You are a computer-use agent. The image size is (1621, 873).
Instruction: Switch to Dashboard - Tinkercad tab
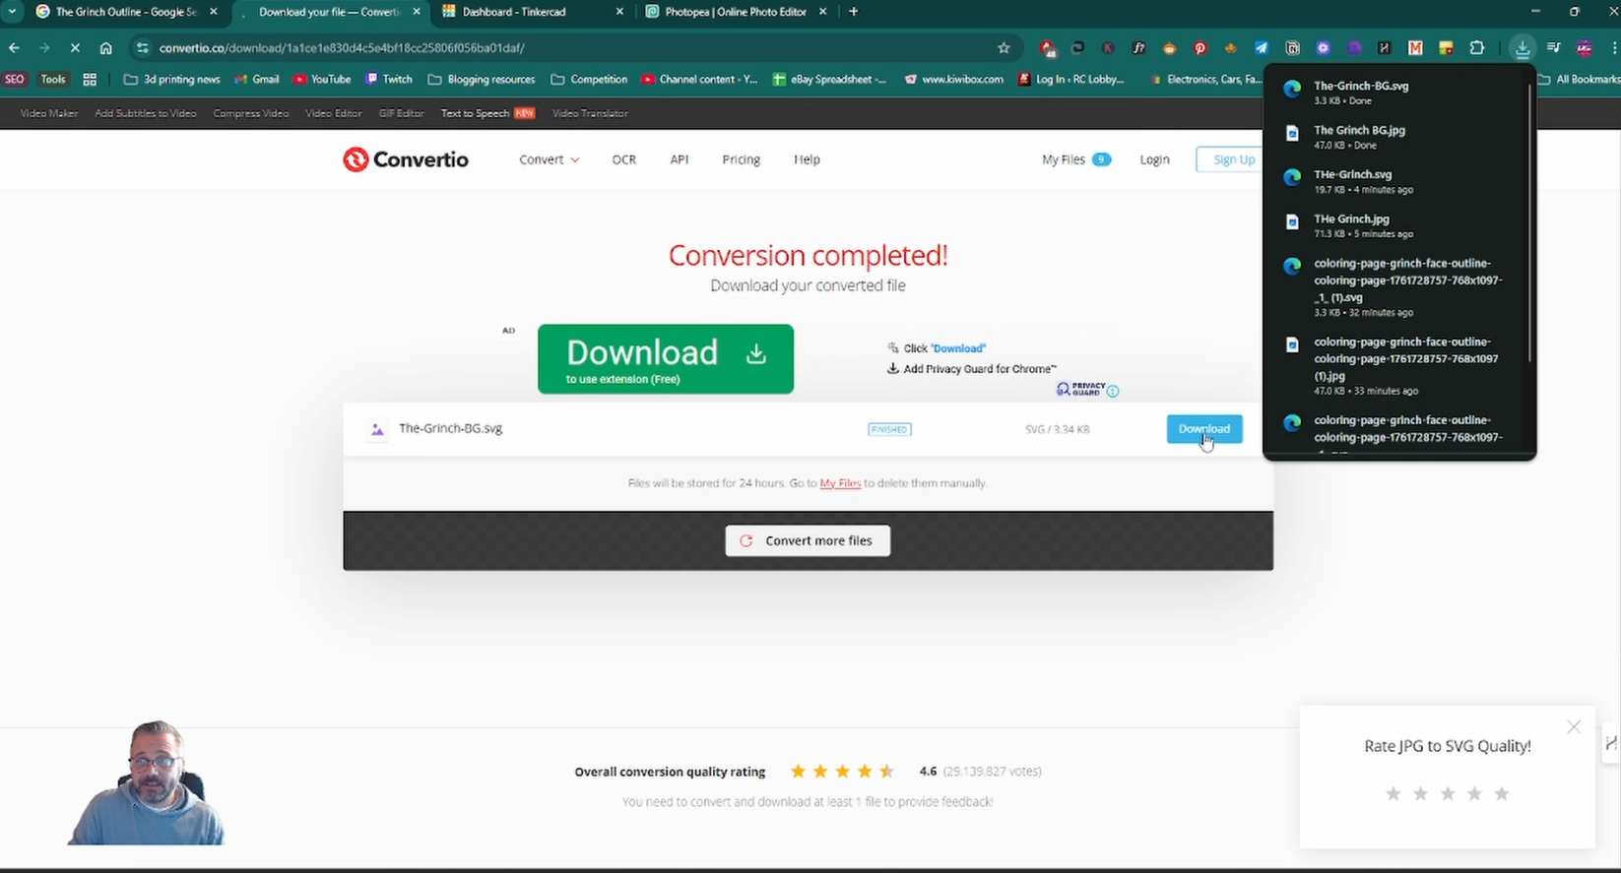[533, 12]
